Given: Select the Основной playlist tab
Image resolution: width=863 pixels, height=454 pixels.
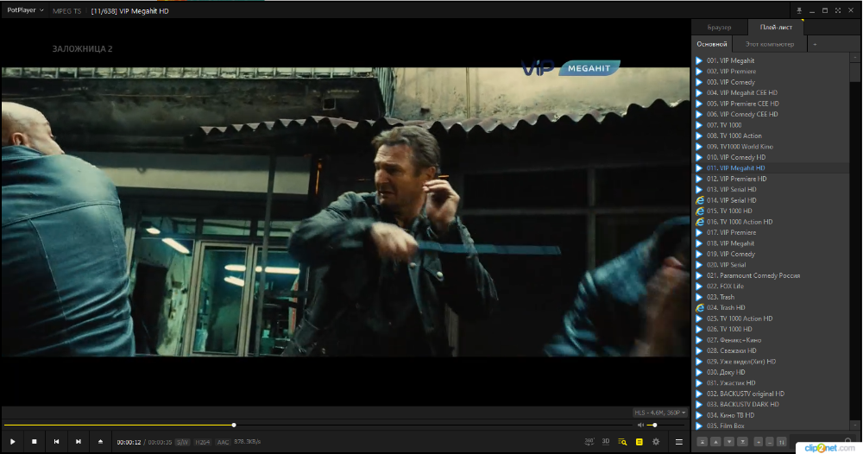Looking at the screenshot, I should point(712,44).
